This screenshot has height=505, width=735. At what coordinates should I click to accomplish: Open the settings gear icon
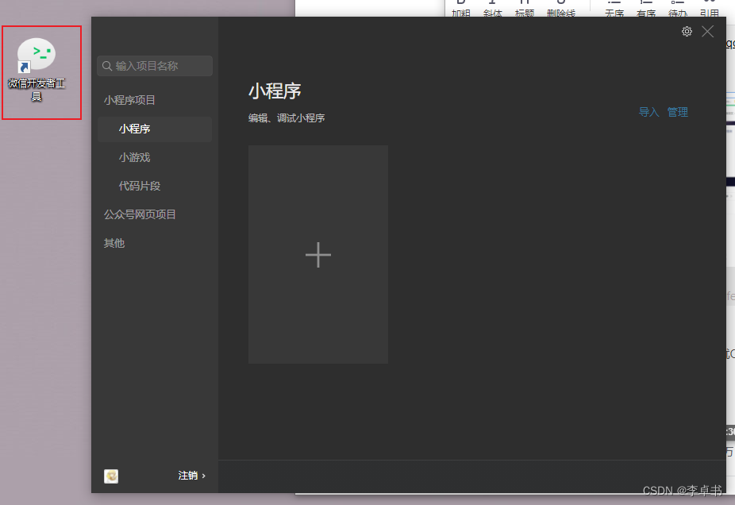coord(687,32)
